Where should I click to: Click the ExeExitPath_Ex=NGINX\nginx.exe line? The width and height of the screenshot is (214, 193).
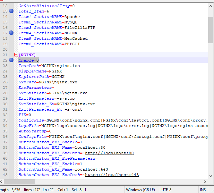(57, 104)
